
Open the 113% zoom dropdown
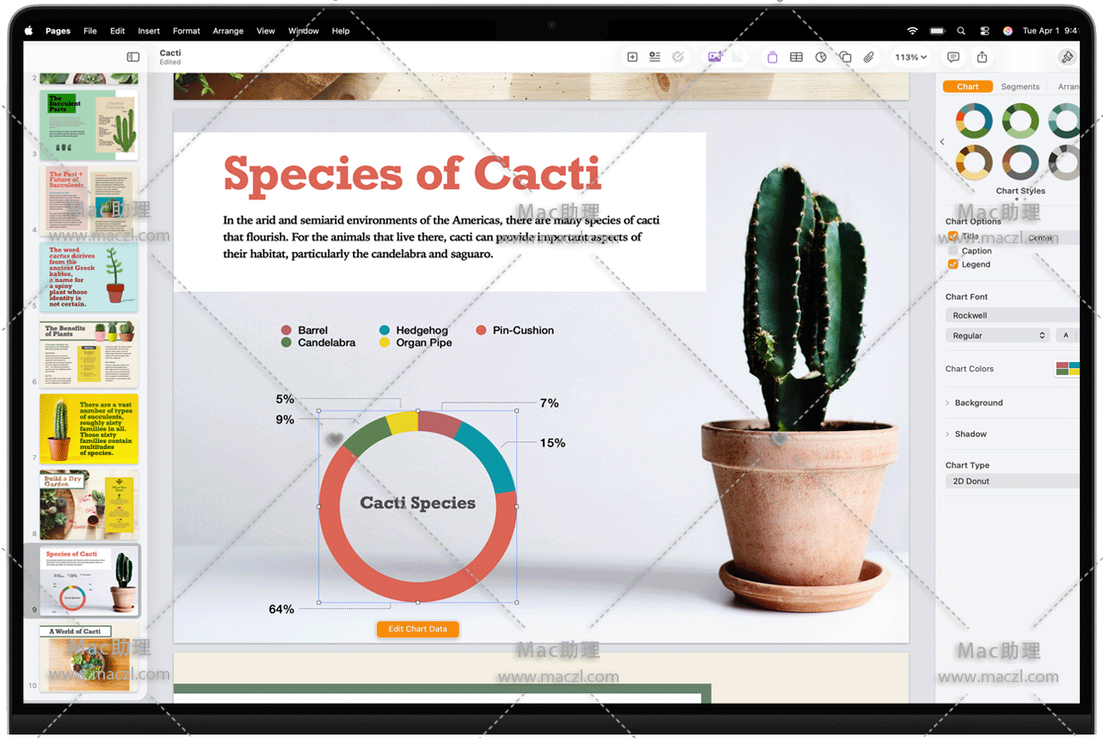[910, 58]
